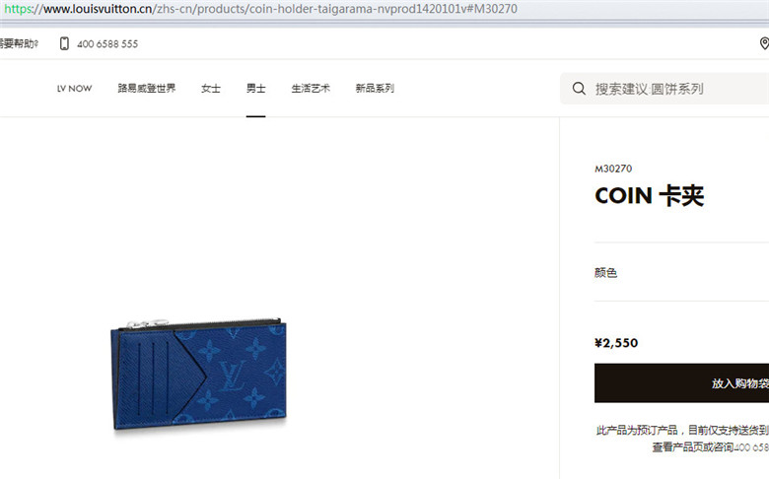The height and width of the screenshot is (479, 769).
Task: Click the M30270 product code
Action: click(x=613, y=169)
